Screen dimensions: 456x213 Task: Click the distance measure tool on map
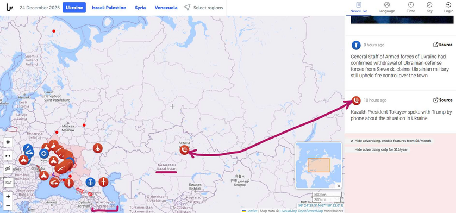point(8,156)
